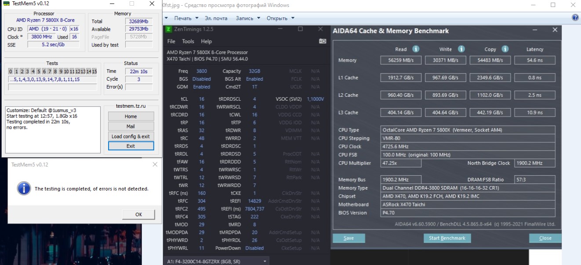The height and width of the screenshot is (265, 581).
Task: Expand the Запись dropdown arrow
Action: point(258,18)
